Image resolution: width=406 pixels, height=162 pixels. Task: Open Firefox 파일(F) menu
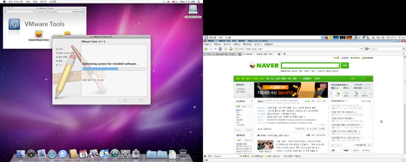click(208, 44)
